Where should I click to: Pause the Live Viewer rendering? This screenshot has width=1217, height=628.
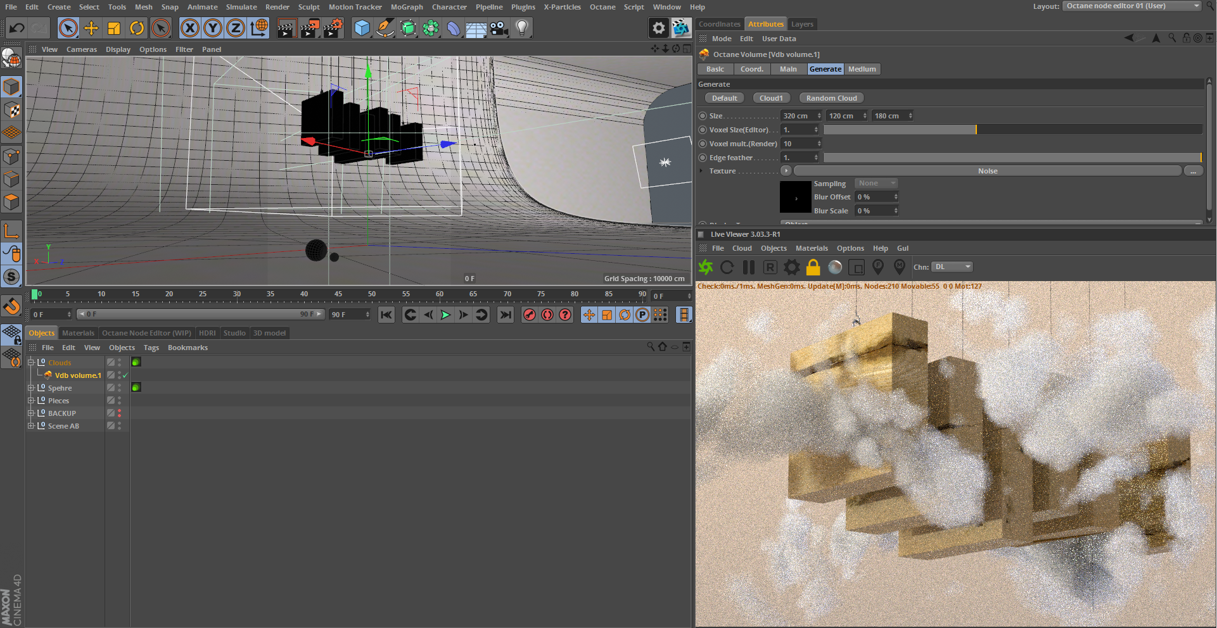click(749, 267)
